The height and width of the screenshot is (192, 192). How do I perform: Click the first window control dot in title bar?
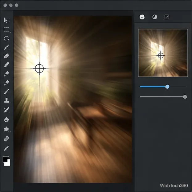[x=5, y=5]
